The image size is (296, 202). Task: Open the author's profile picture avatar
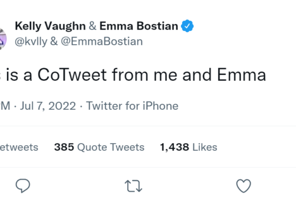click(2, 39)
